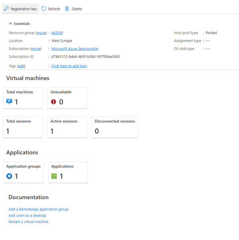Click the Delete trash can icon

click(67, 9)
